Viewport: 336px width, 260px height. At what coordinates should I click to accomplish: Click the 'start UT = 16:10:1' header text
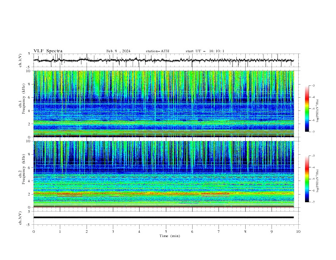pyautogui.click(x=205, y=51)
